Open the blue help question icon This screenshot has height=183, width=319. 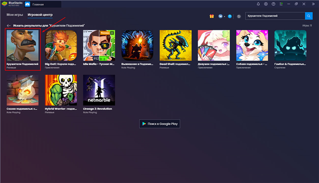(230, 16)
